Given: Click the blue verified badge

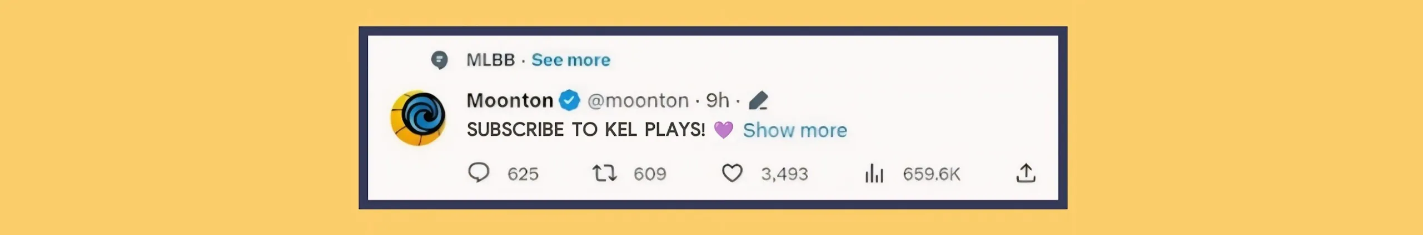Looking at the screenshot, I should [x=569, y=100].
